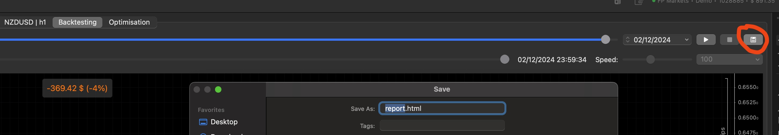Click the layout icon beside the account status

coord(618,2)
